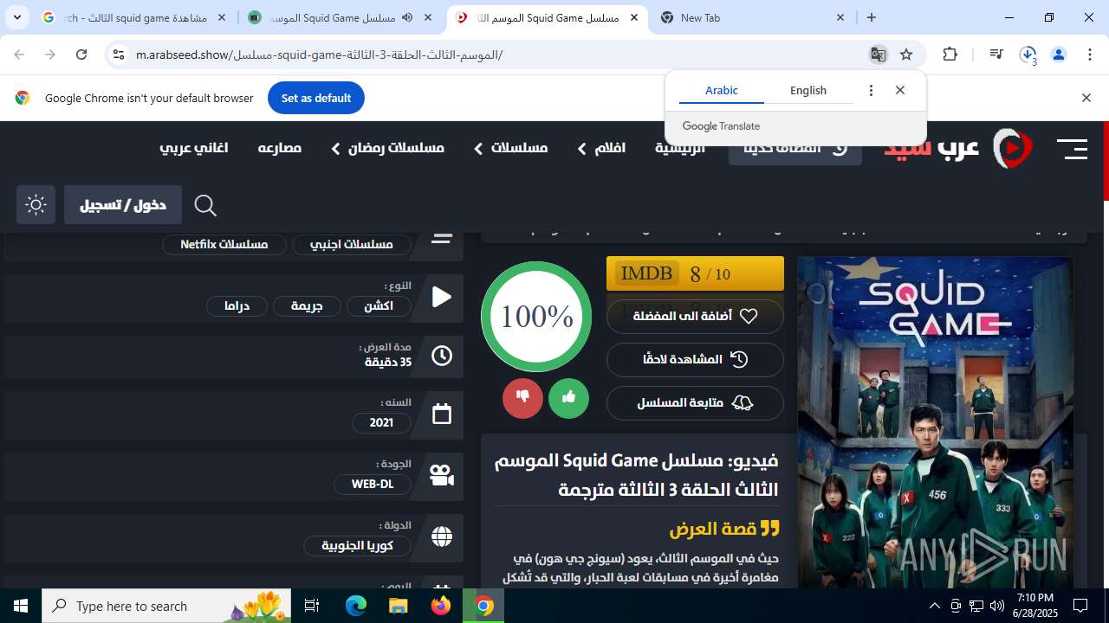The image size is (1109, 623).
Task: Open File Explorer from taskbar
Action: (x=398, y=606)
